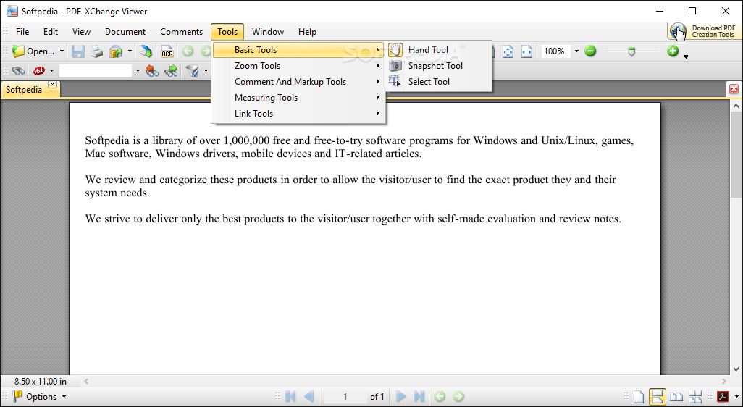The width and height of the screenshot is (743, 407).
Task: Open the email icon dropdown arrow
Action: 130,51
